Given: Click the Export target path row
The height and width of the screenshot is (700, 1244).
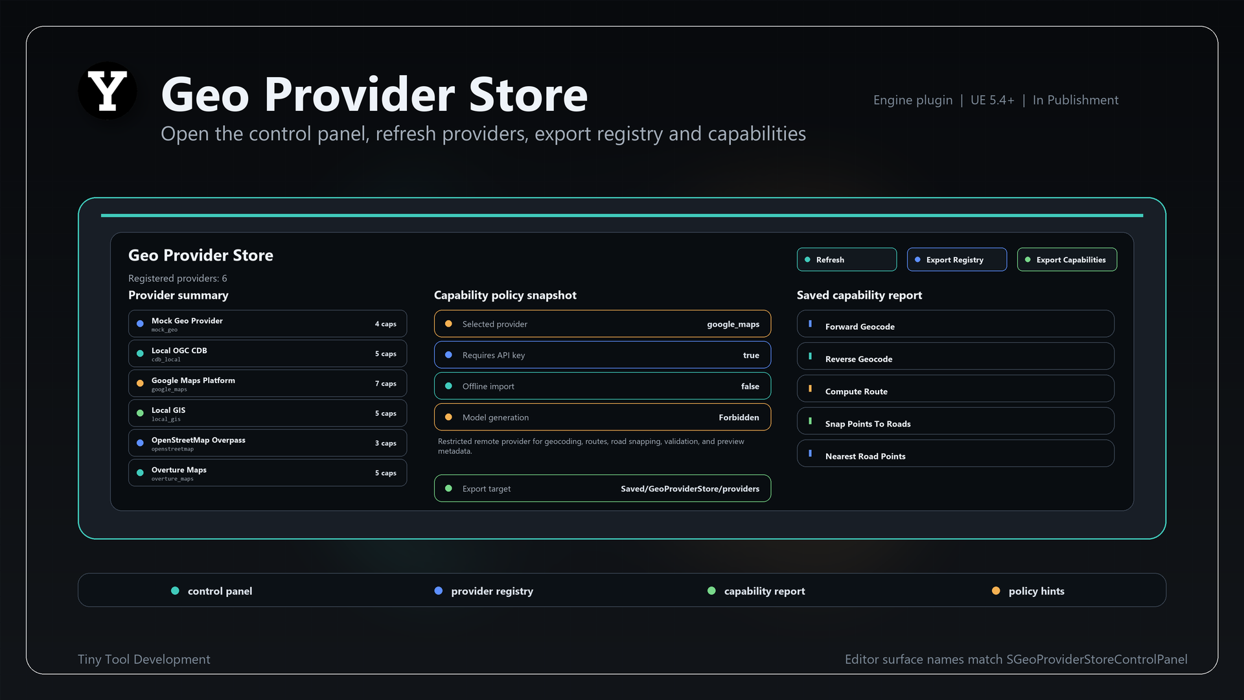Looking at the screenshot, I should (603, 488).
